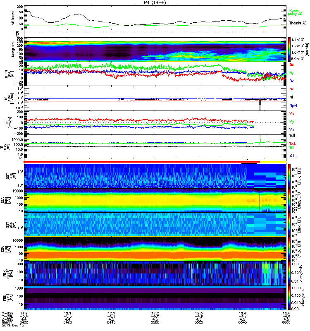Click the 0420 time tick label
Viewport: 310px width, 331px height.
[x=67, y=322]
